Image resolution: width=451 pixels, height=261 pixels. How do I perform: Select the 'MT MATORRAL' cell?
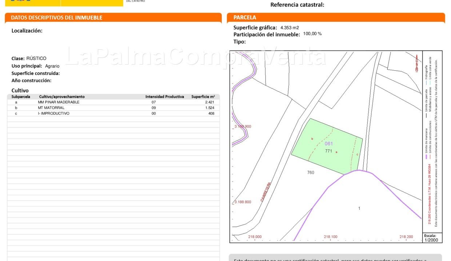(51, 108)
